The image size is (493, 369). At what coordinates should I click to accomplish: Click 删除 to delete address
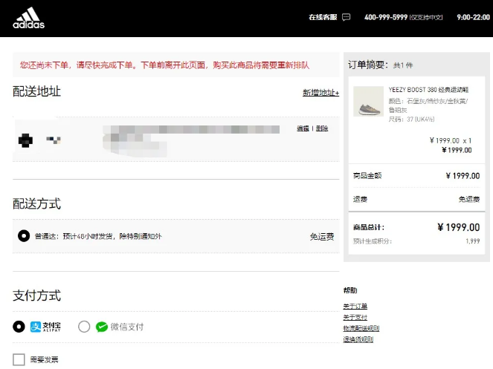point(322,128)
